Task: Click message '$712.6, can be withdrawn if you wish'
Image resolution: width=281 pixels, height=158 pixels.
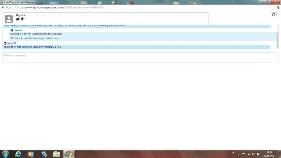Action: [x=35, y=38]
